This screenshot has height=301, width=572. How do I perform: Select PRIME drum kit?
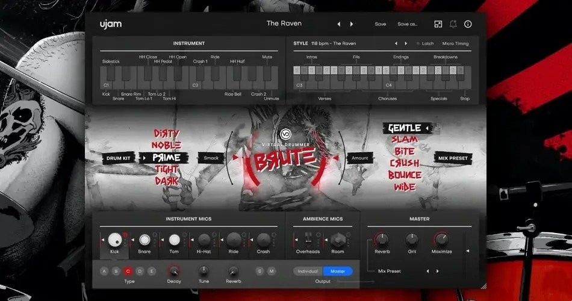pyautogui.click(x=166, y=158)
